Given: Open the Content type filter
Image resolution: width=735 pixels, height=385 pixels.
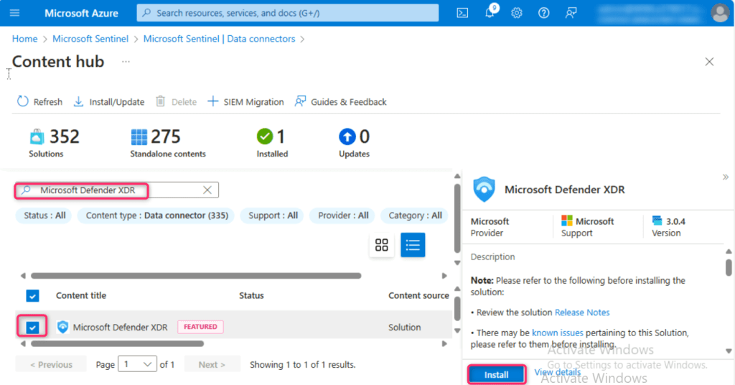Looking at the screenshot, I should point(155,215).
